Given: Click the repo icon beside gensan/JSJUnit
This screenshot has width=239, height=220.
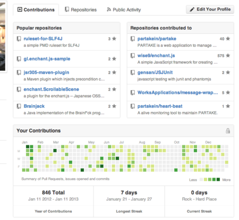Looking at the screenshot, I should 133,73.
